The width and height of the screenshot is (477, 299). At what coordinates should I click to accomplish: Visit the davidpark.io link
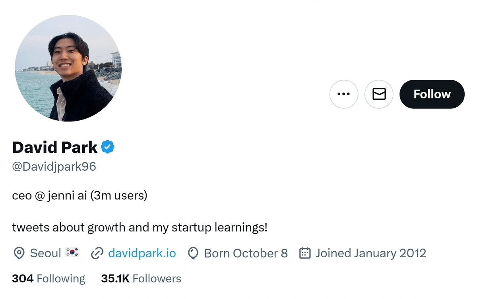coord(142,253)
